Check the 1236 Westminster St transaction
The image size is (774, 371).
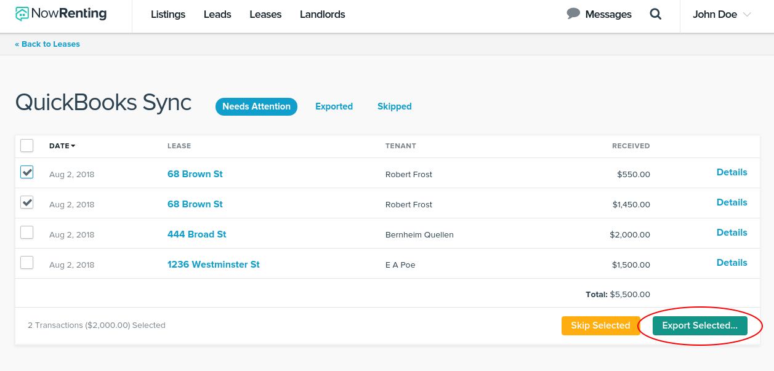(x=26, y=263)
